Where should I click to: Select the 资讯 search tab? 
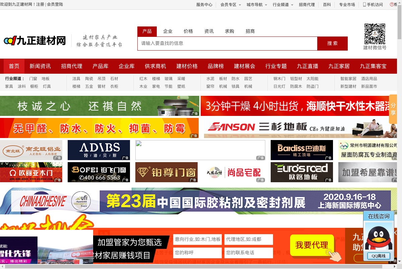[x=209, y=31]
